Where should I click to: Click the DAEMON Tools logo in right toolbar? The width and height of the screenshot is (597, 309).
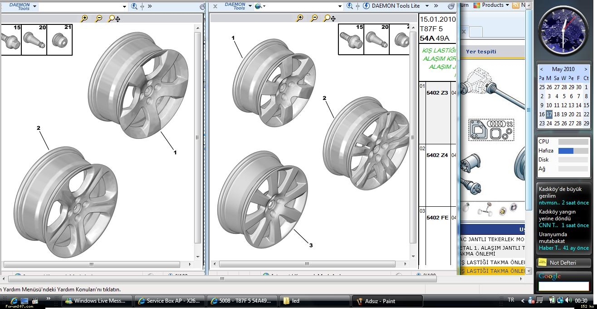point(235,6)
